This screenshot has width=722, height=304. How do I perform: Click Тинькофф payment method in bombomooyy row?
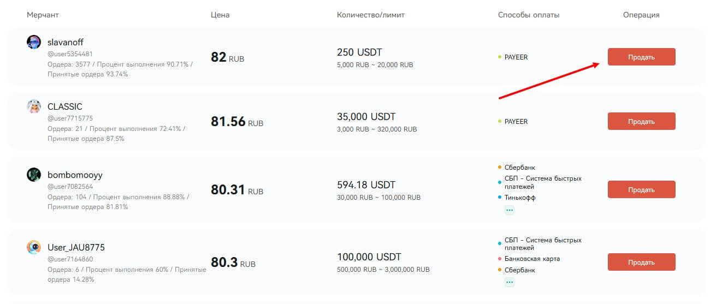point(519,198)
